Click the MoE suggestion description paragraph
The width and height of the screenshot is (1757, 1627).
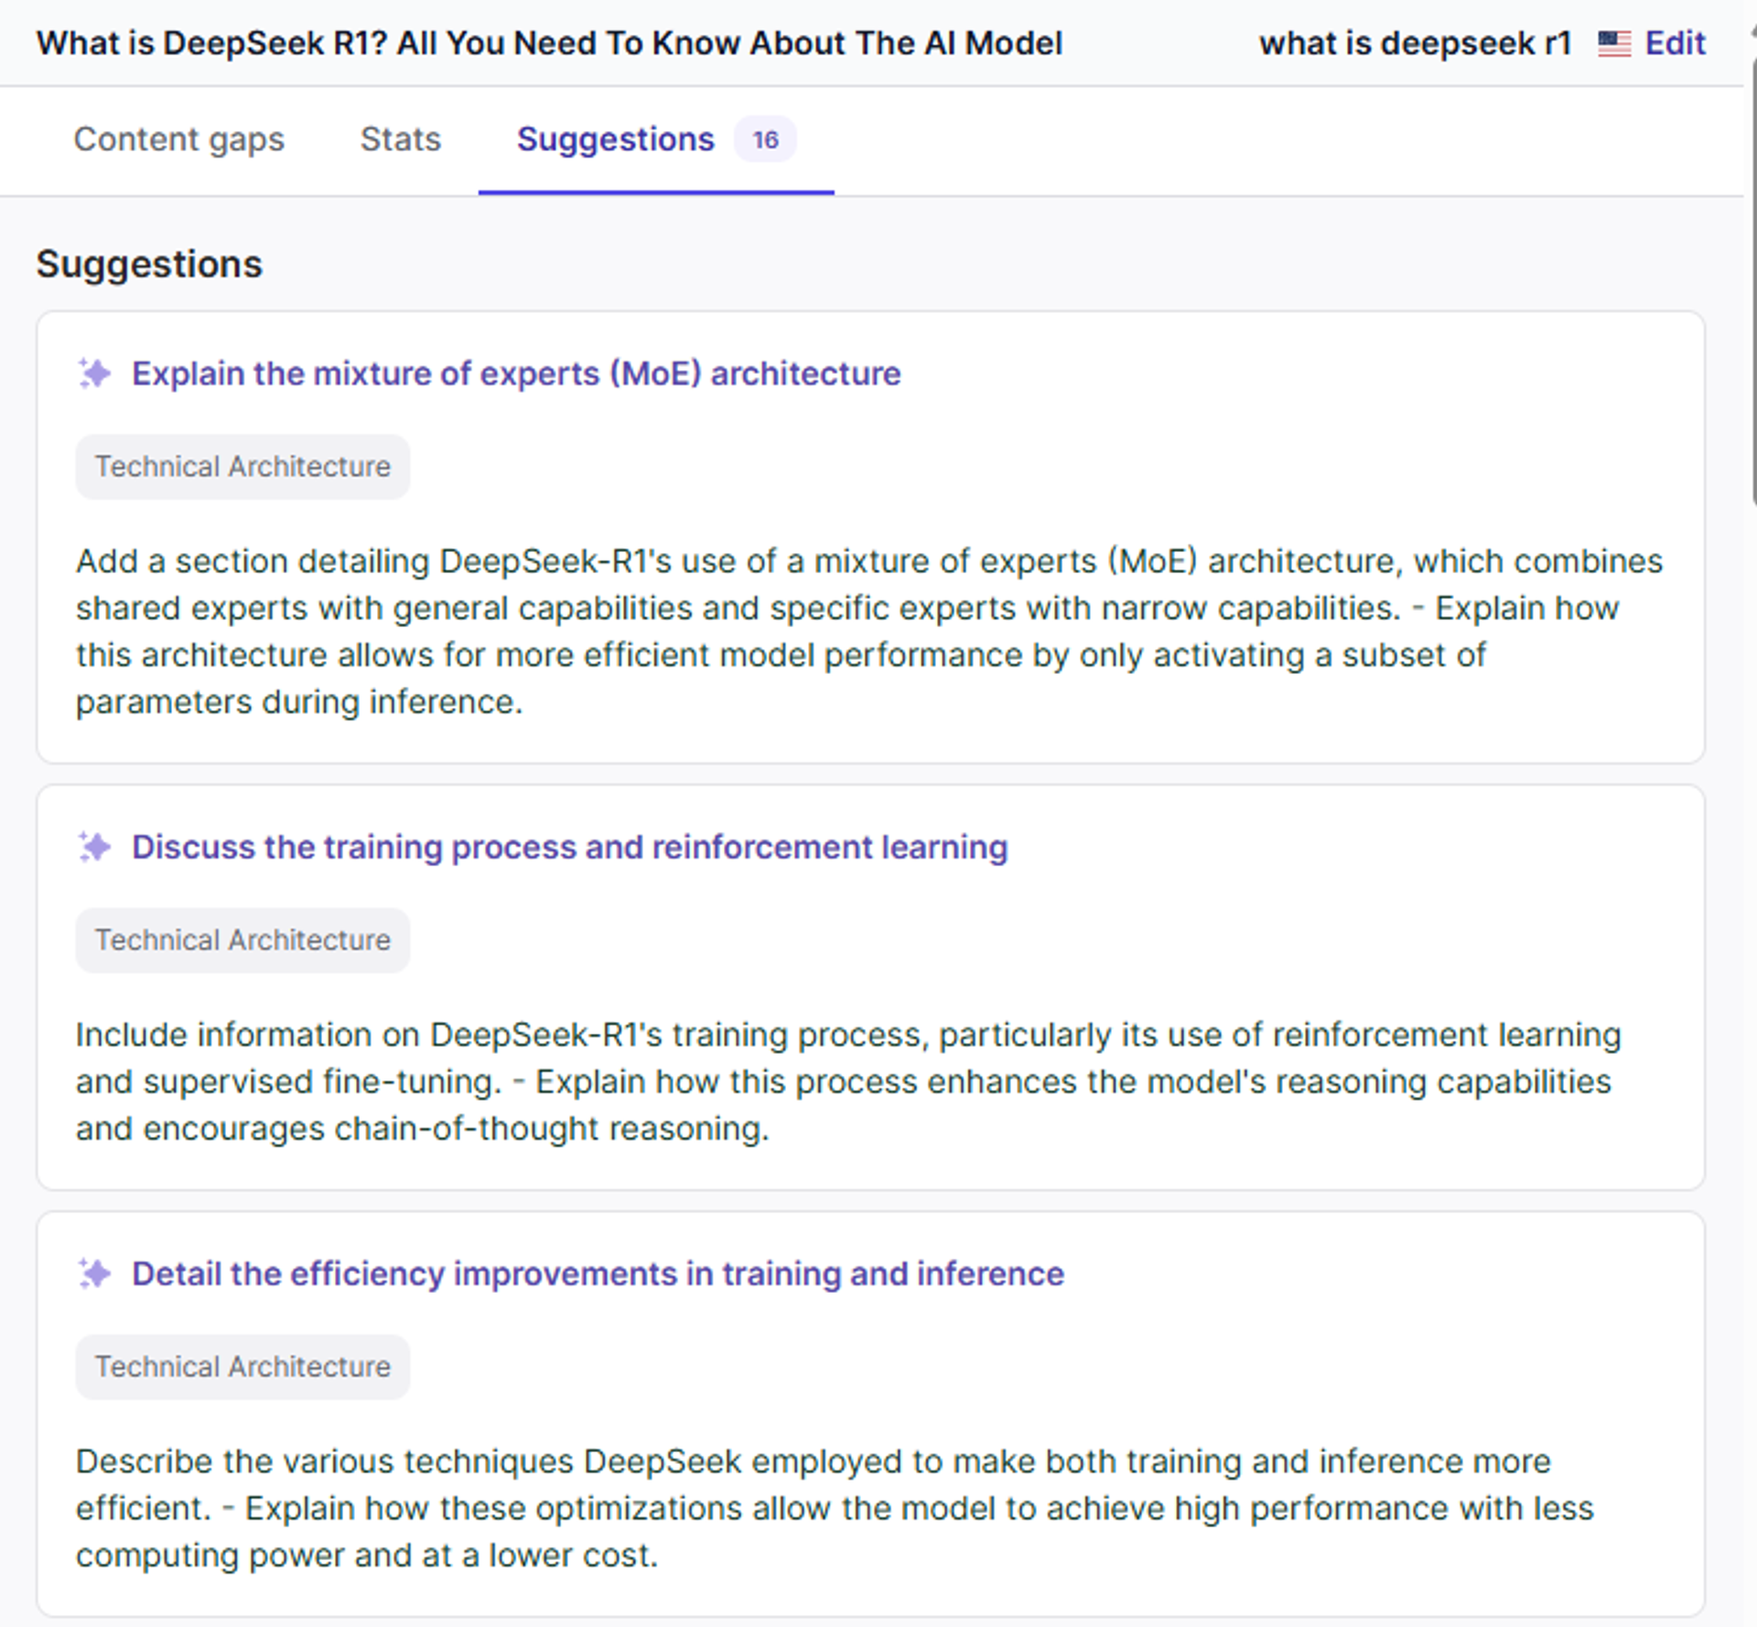869,632
